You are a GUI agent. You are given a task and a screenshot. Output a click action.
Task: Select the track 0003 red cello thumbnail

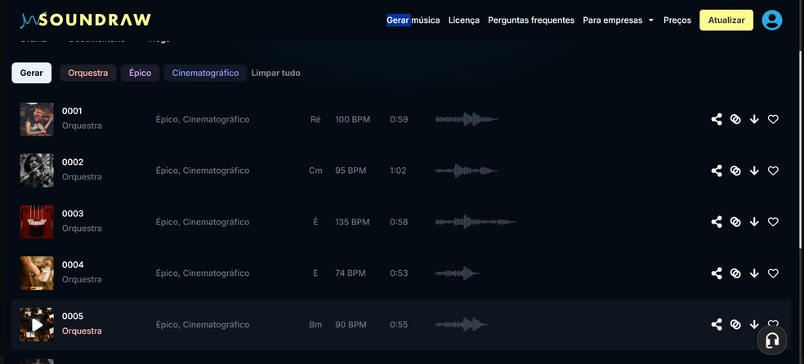[37, 222]
